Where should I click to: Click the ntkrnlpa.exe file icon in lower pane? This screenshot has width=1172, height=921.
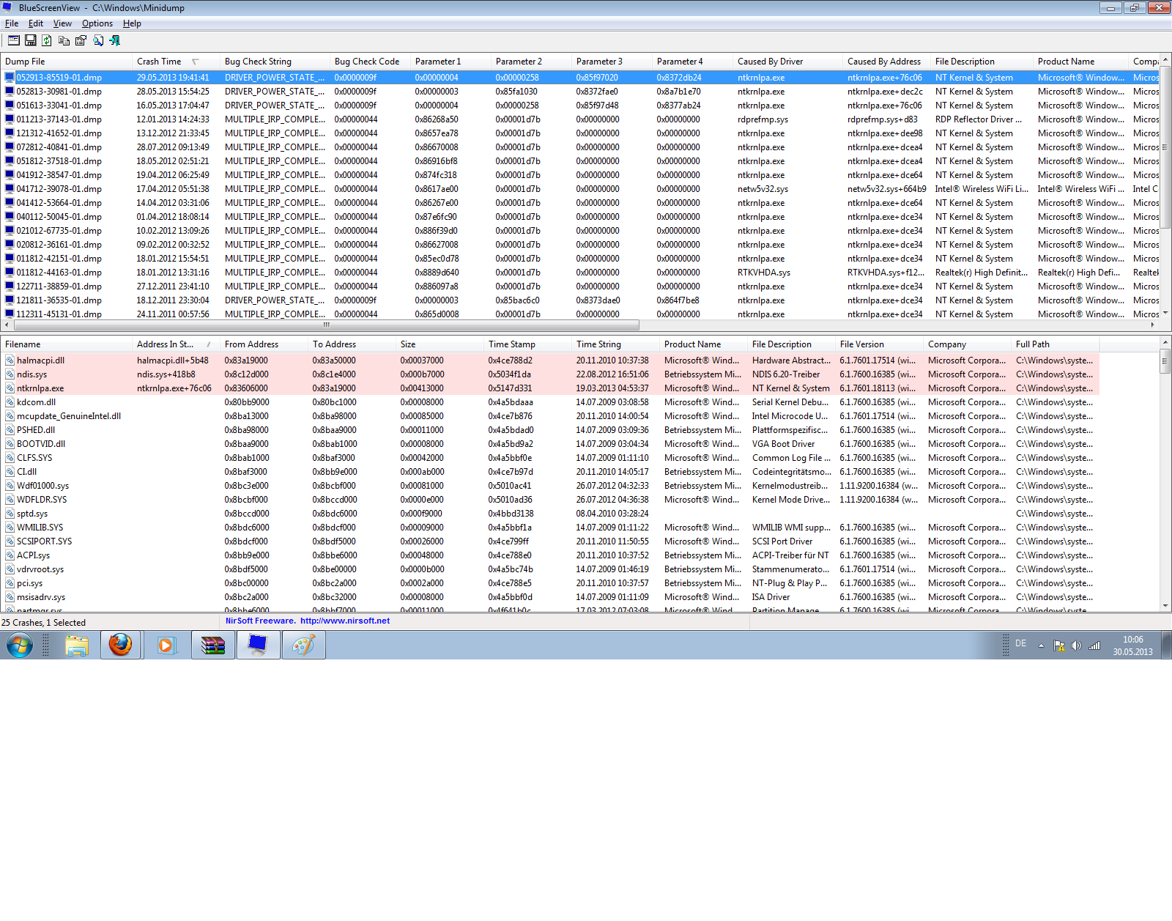click(x=10, y=388)
